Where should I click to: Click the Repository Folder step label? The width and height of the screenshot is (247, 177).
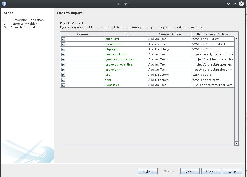click(24, 24)
